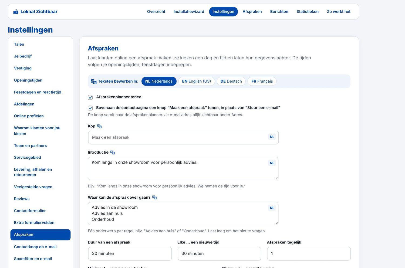Viewport: 405px width, 268px height.
Task: Open Berichten in the top navigation
Action: (x=279, y=12)
